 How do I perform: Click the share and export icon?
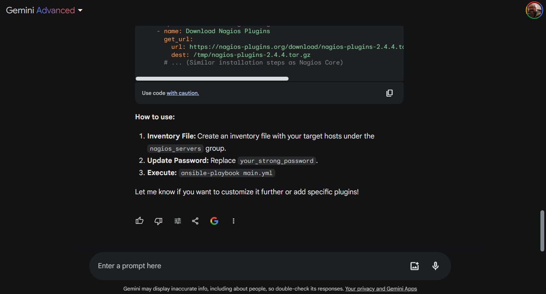tap(195, 221)
